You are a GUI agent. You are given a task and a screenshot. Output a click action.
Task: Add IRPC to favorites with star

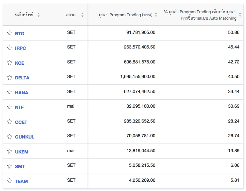(10, 48)
